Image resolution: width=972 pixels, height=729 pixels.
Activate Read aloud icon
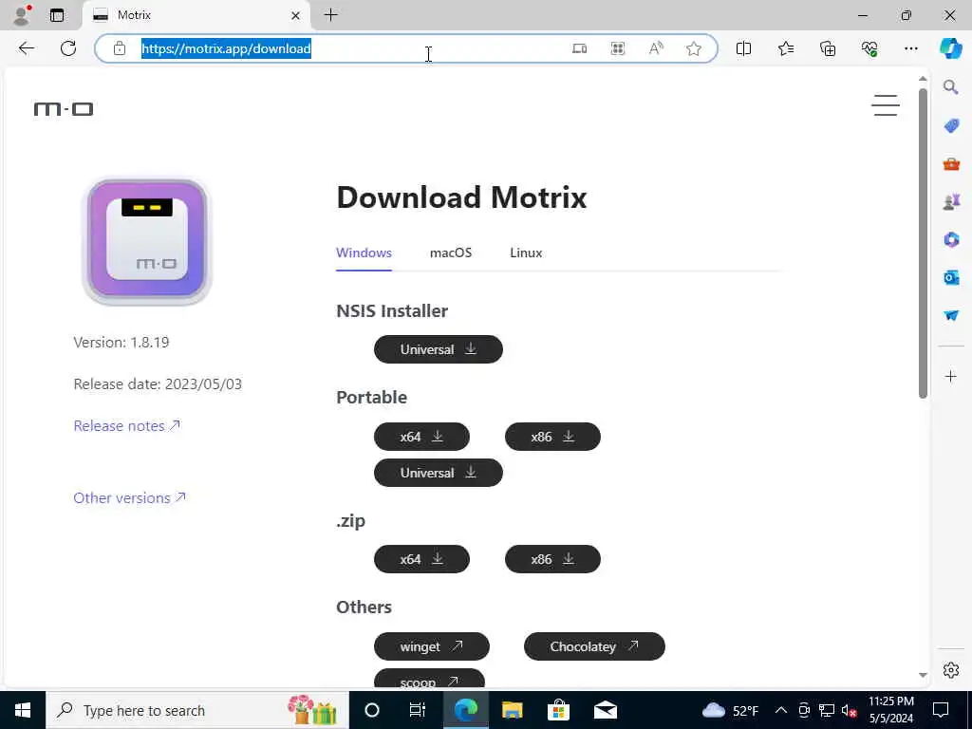pos(656,48)
